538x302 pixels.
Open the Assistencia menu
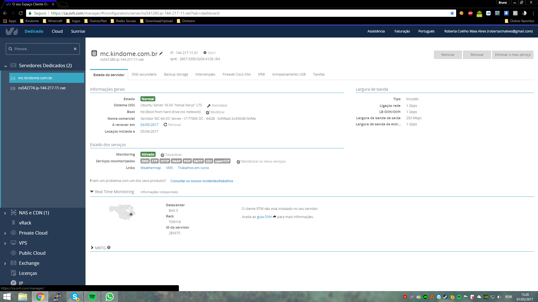click(376, 31)
